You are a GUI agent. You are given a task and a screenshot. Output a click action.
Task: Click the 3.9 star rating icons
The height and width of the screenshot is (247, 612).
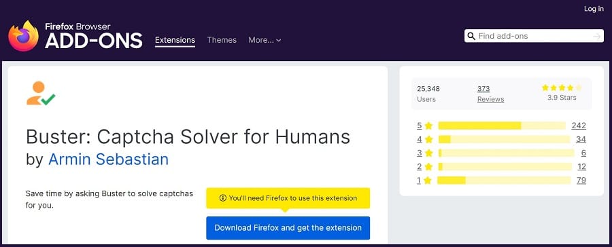(562, 88)
